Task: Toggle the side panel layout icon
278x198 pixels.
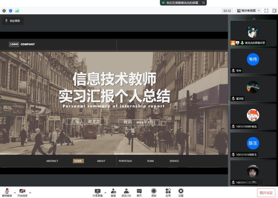Action: pos(274,11)
